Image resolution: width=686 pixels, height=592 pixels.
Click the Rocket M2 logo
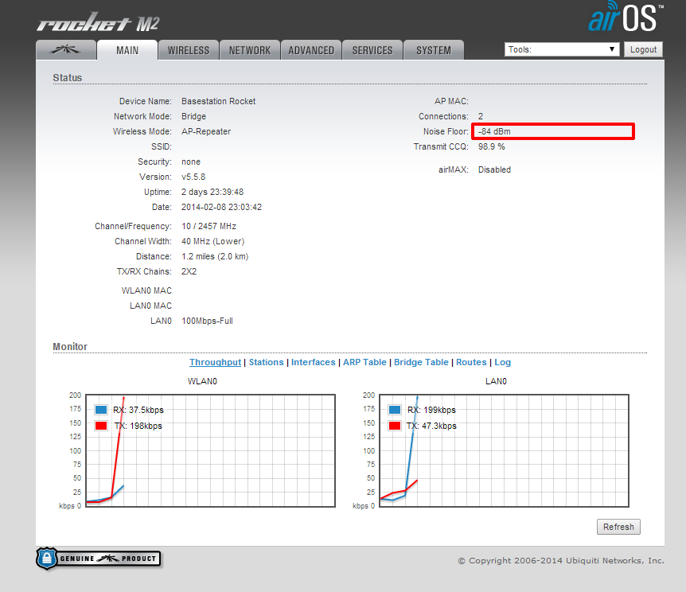pos(98,23)
